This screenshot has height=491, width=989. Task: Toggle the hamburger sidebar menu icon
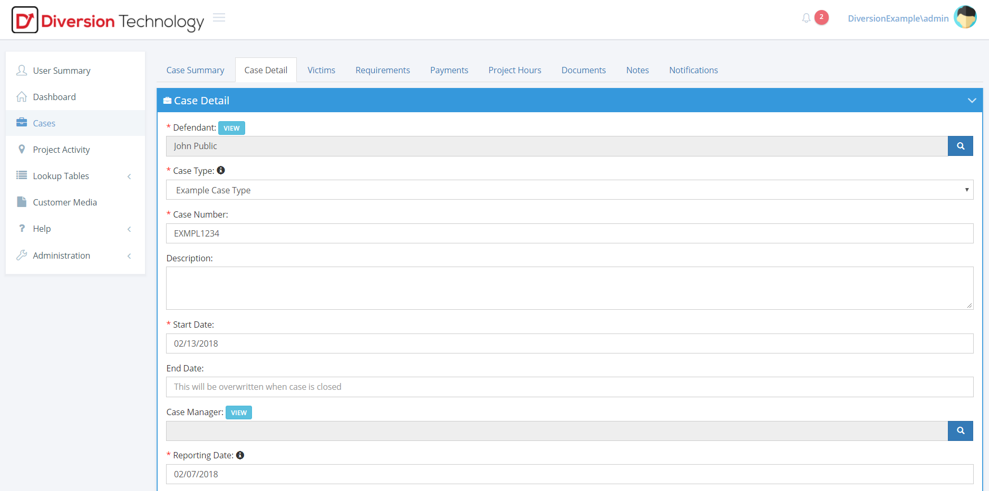[219, 18]
